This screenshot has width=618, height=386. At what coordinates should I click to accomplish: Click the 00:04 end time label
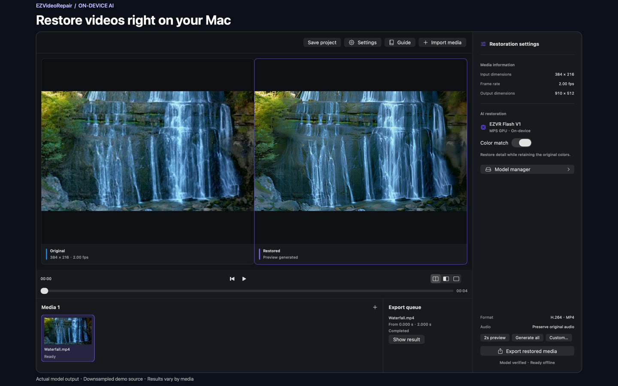[462, 291]
